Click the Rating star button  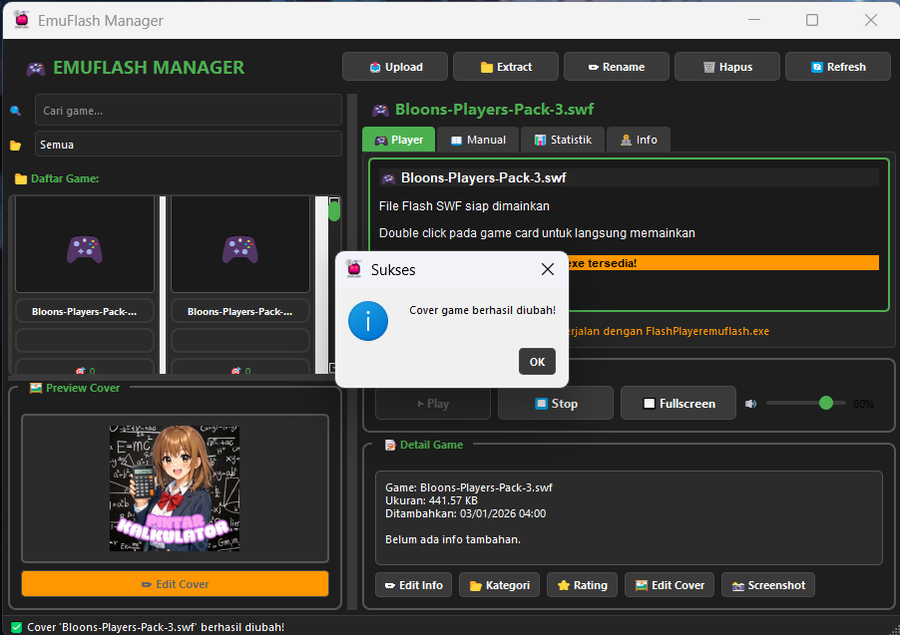pyautogui.click(x=582, y=585)
